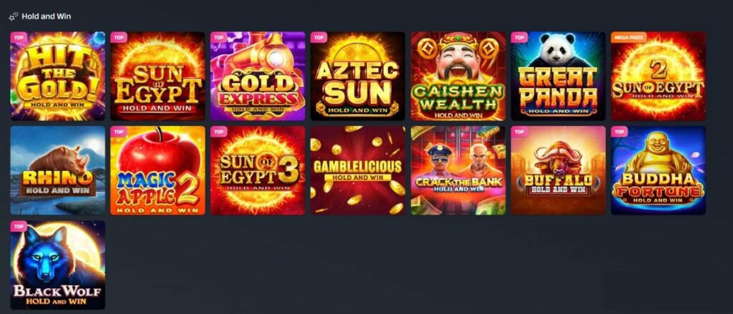Select the Gold Express game tile
This screenshot has height=314, width=733.
[x=258, y=76]
